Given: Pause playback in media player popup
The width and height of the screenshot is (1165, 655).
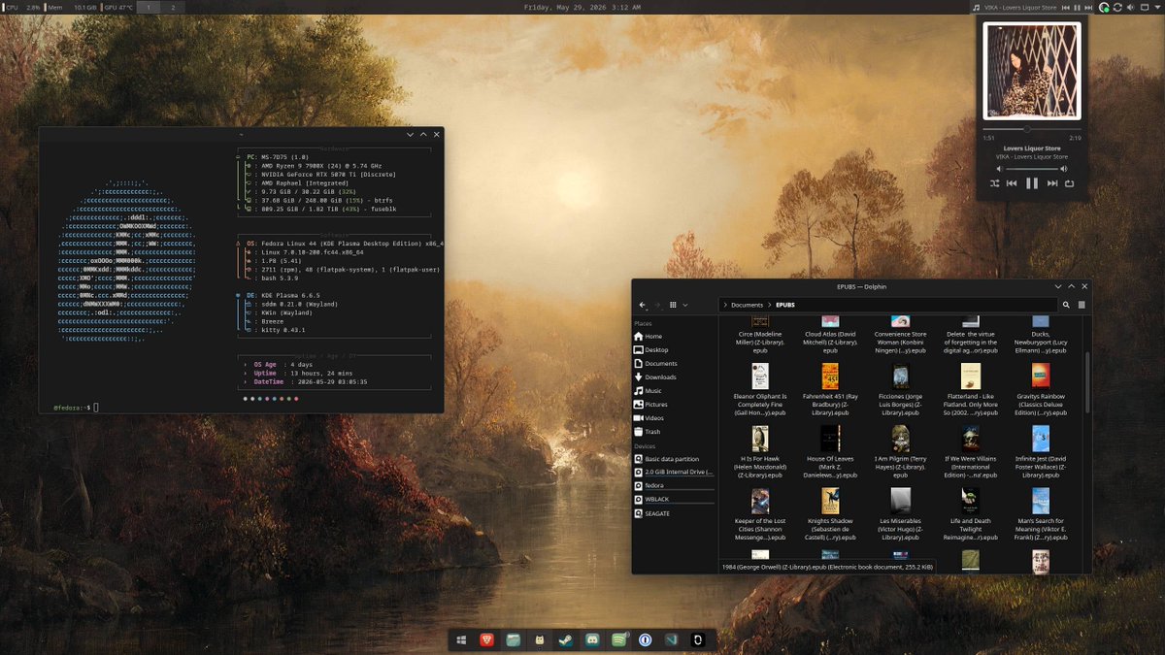Looking at the screenshot, I should coord(1032,183).
